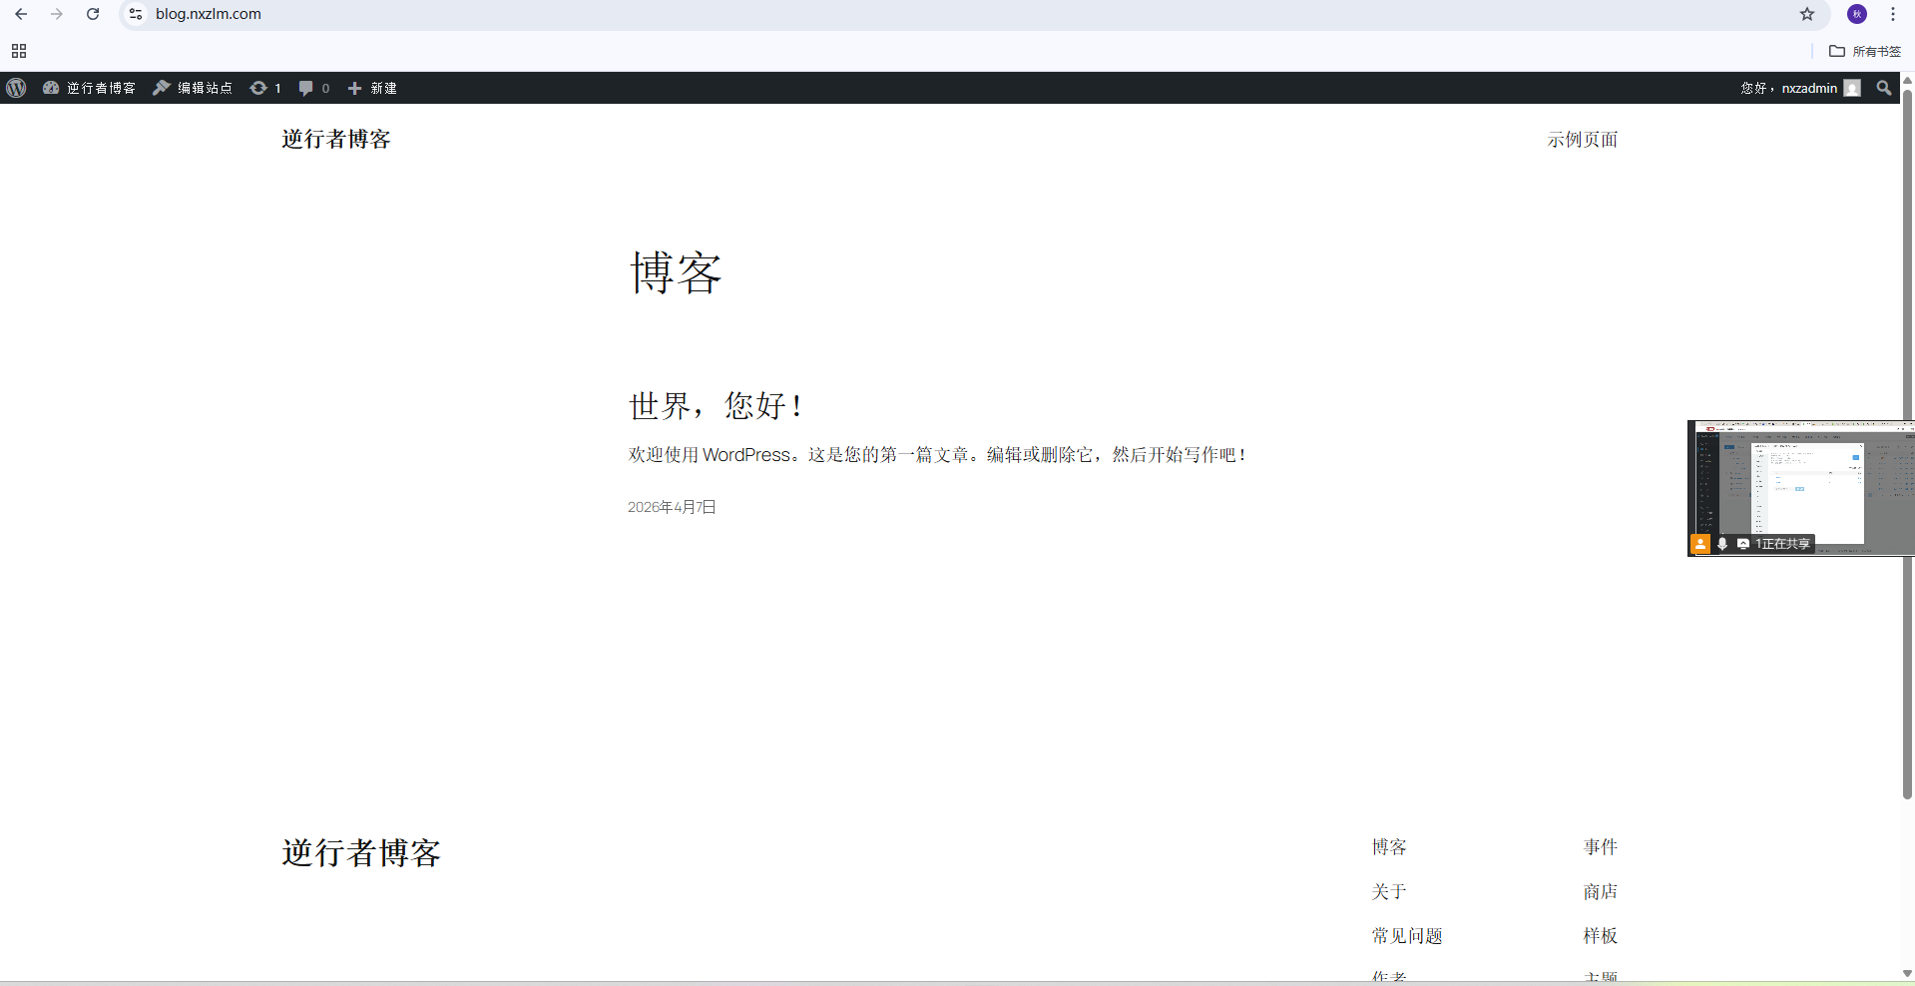
Task: Open the 示例页面 navigation link
Action: coord(1582,140)
